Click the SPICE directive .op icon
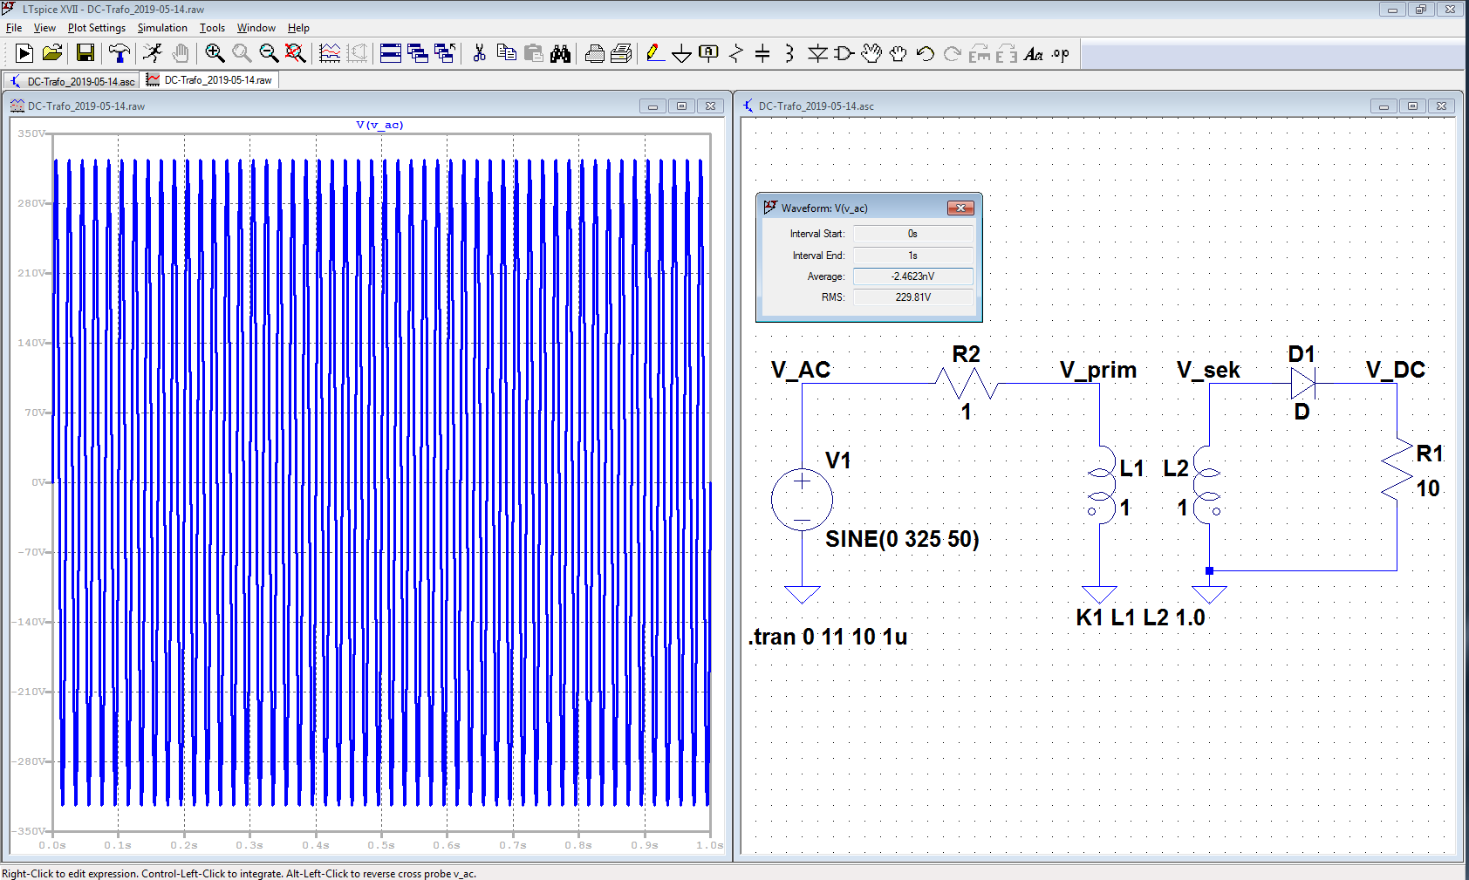Viewport: 1469px width, 880px height. (1061, 54)
